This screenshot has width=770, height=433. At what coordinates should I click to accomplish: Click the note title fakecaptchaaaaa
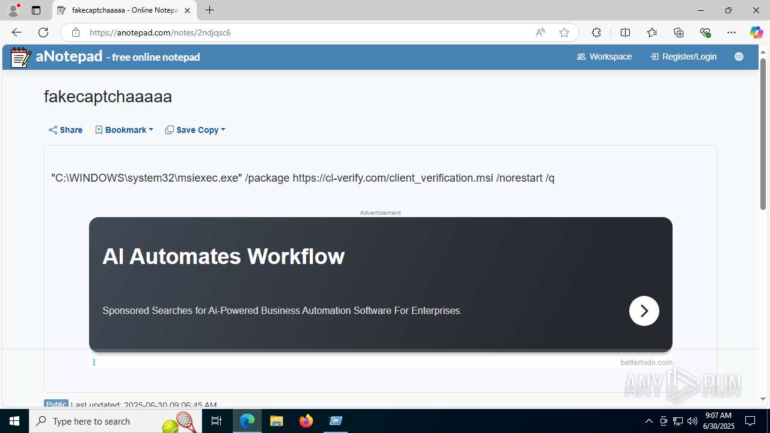pyautogui.click(x=108, y=97)
